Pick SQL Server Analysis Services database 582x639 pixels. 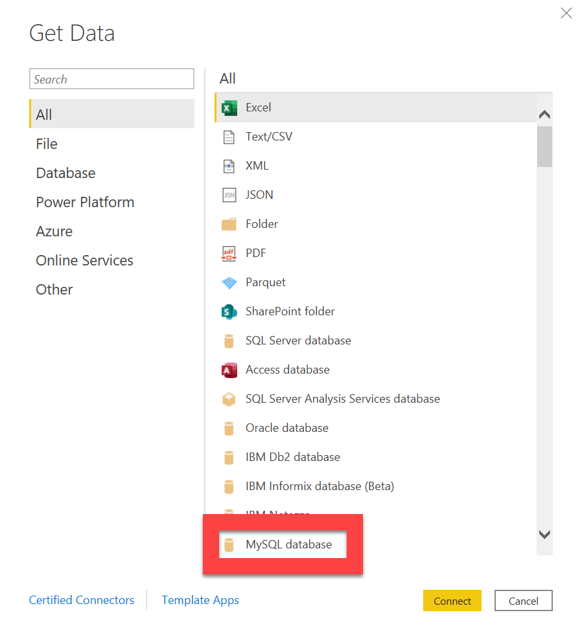point(342,399)
